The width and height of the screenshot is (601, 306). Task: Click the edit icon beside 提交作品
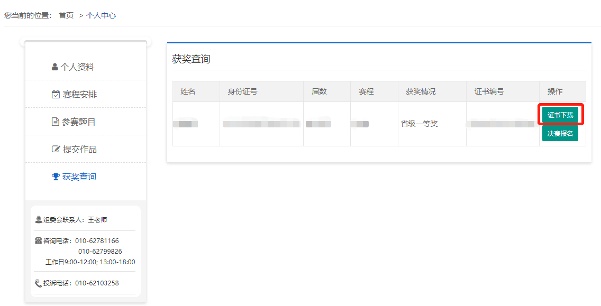[x=56, y=150]
